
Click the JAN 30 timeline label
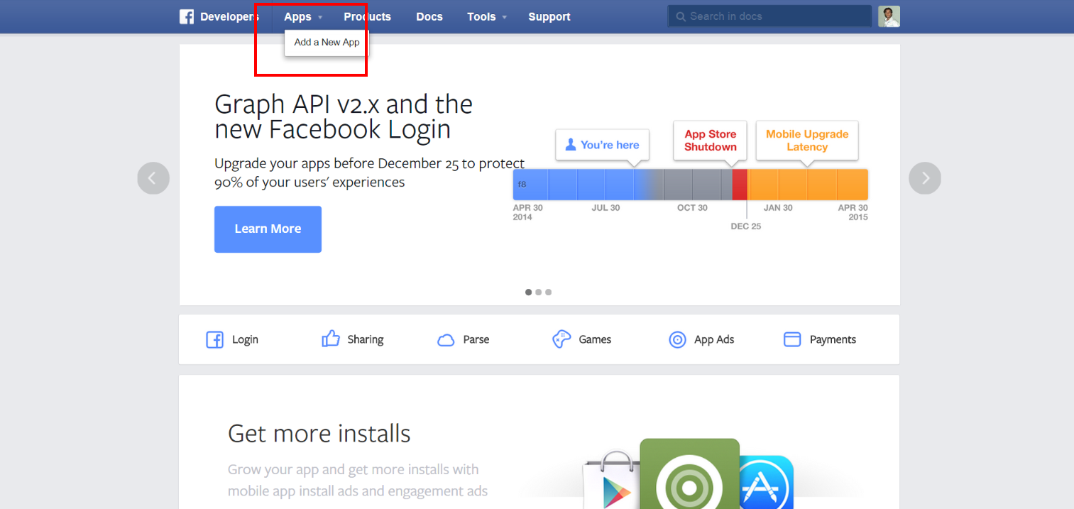tap(778, 208)
